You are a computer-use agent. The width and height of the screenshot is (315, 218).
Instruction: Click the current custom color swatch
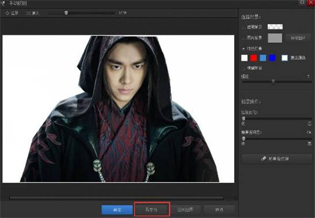coord(285,58)
